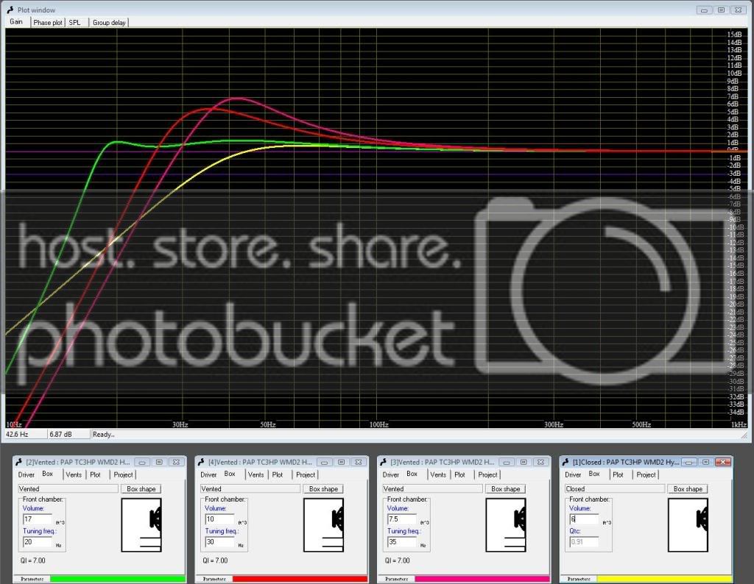Open Vents tab in [2]Vented window
The width and height of the screenshot is (754, 584).
click(x=74, y=474)
